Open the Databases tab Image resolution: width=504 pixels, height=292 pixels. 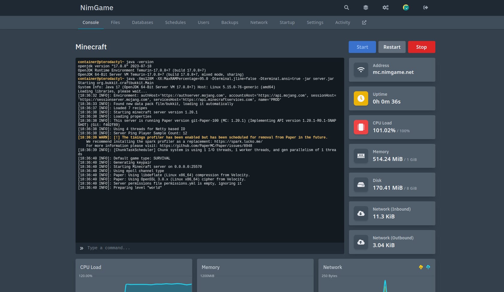tap(142, 22)
